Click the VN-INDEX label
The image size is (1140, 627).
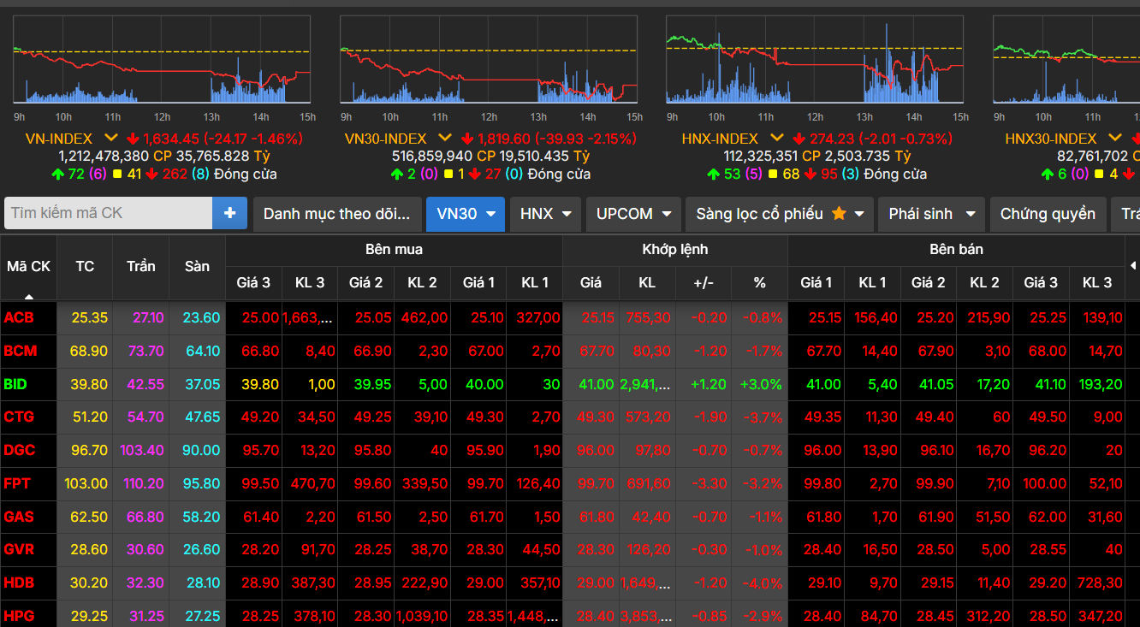[59, 138]
